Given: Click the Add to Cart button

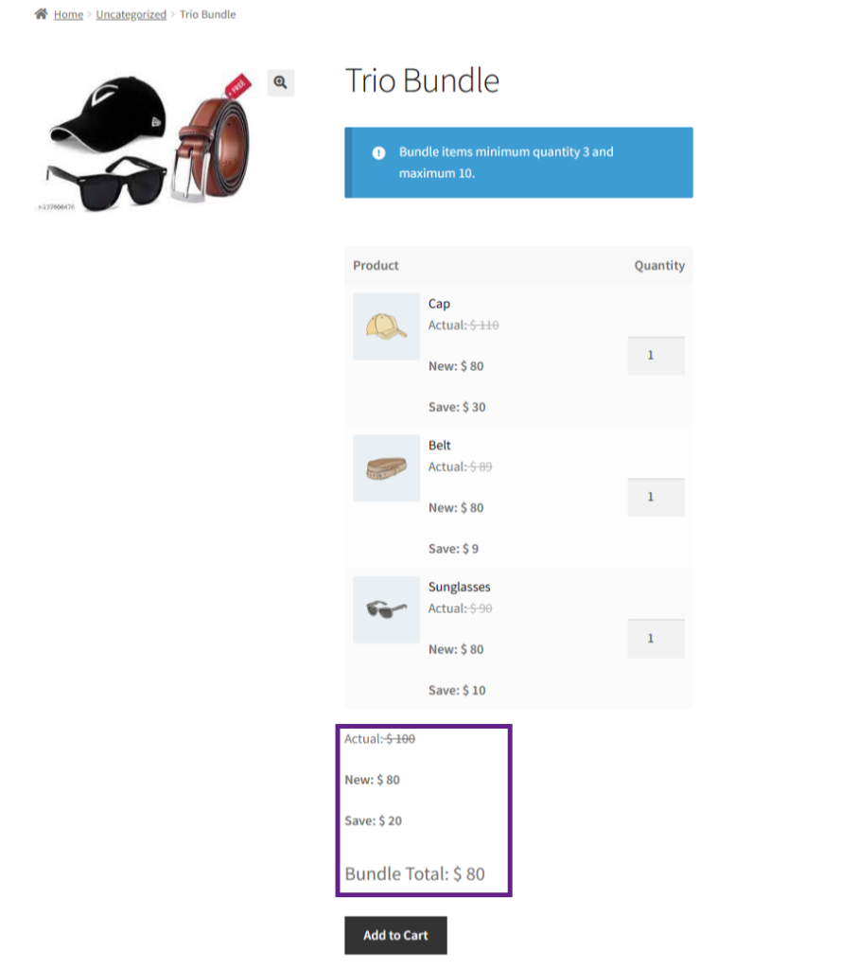Looking at the screenshot, I should click(x=395, y=935).
